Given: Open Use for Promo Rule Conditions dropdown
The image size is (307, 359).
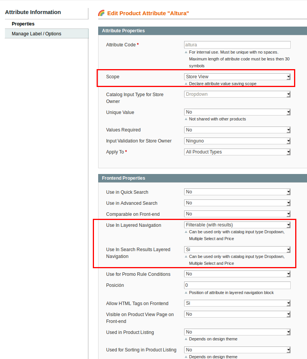Looking at the screenshot, I should click(237, 274).
